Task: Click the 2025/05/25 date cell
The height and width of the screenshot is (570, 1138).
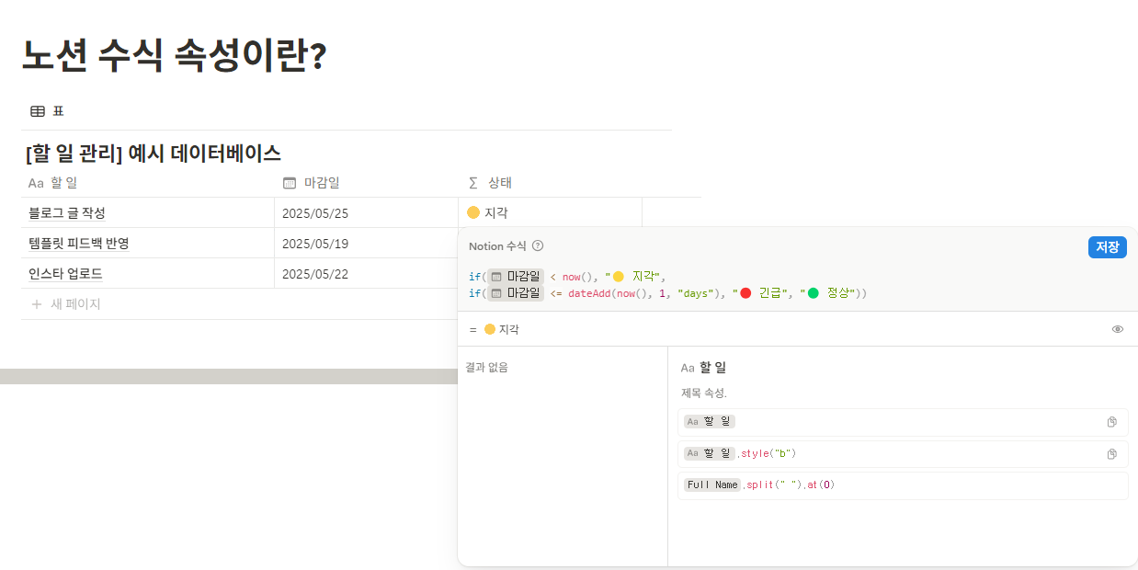Action: click(x=313, y=211)
